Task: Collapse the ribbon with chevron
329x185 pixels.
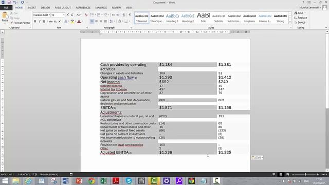Action: [x=326, y=28]
